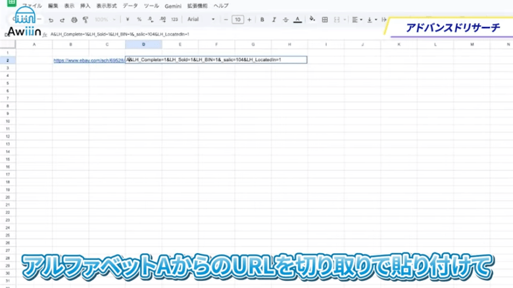
Task: Open horizontal align dropdown
Action: (357, 20)
